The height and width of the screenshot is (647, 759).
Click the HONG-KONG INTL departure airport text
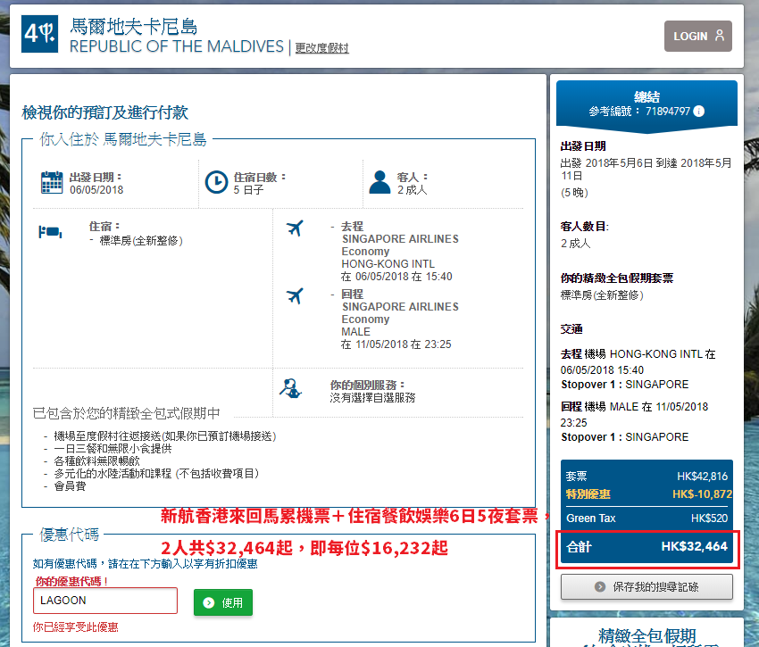(x=388, y=264)
